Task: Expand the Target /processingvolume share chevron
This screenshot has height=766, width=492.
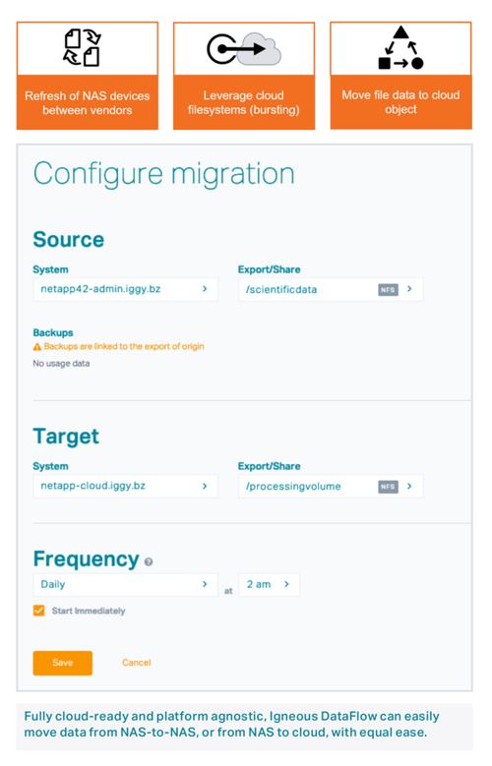Action: (x=409, y=486)
